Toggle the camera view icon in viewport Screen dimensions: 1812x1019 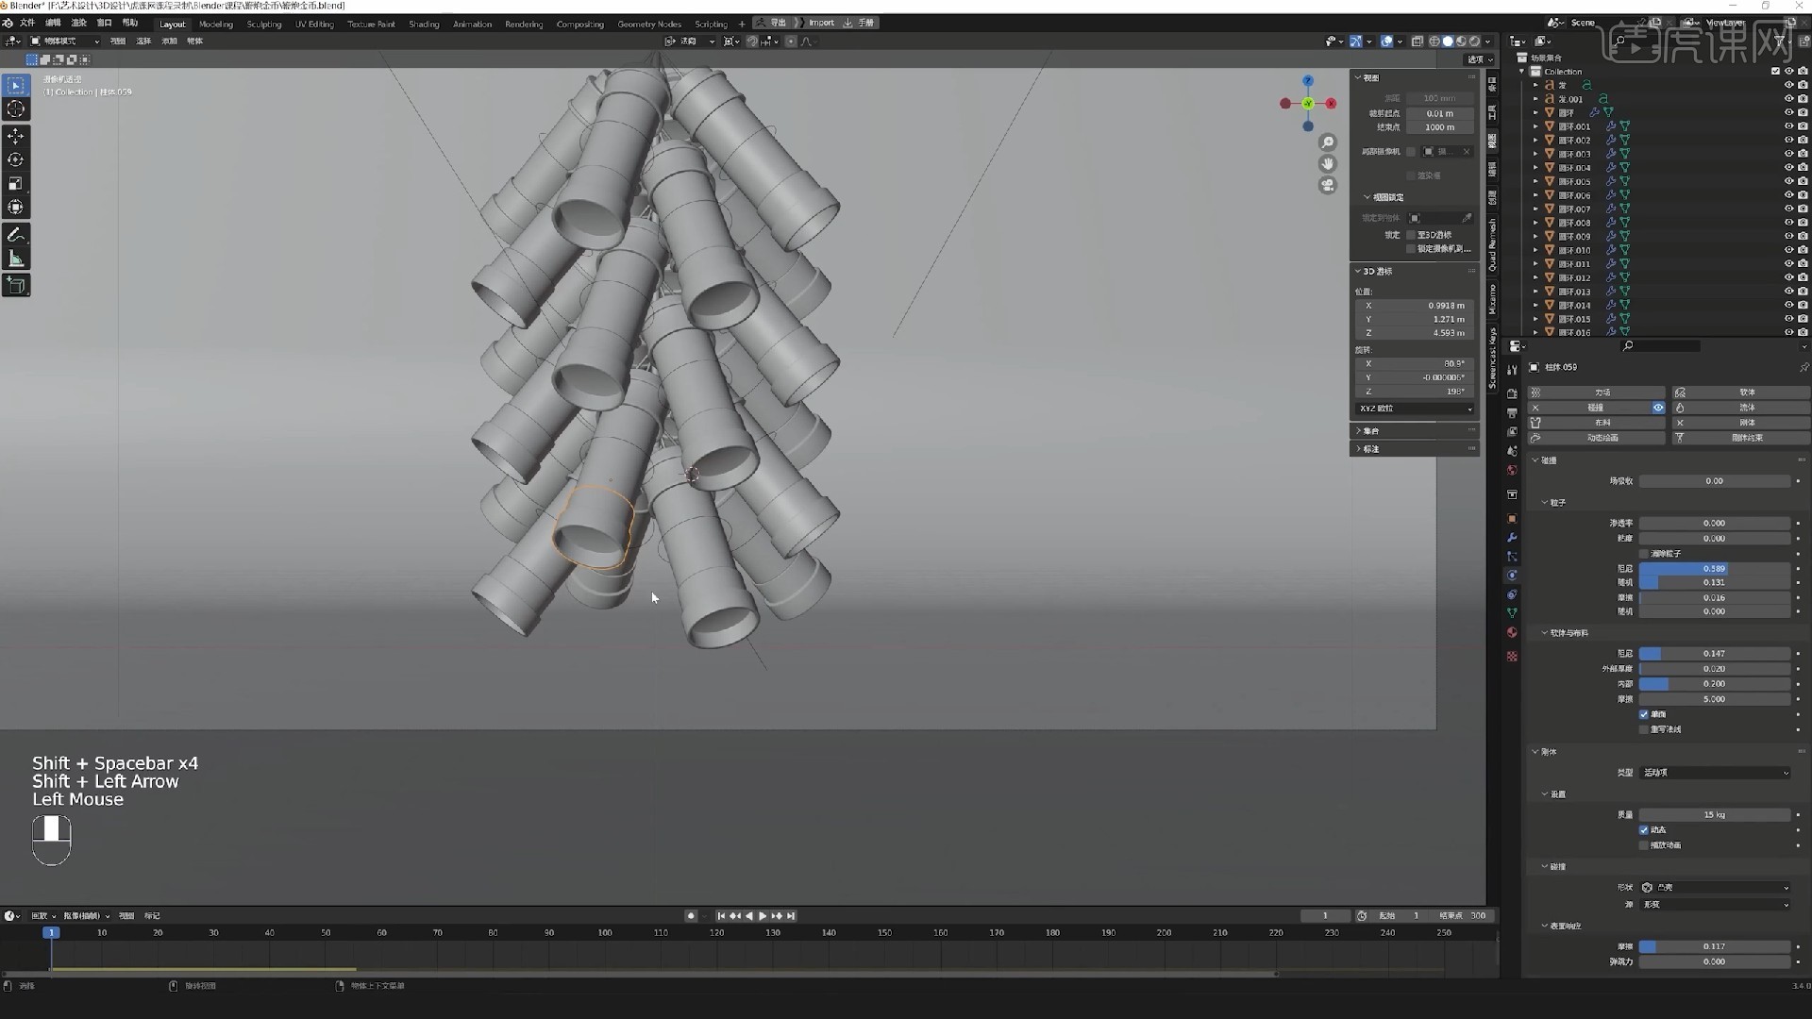pyautogui.click(x=1328, y=185)
